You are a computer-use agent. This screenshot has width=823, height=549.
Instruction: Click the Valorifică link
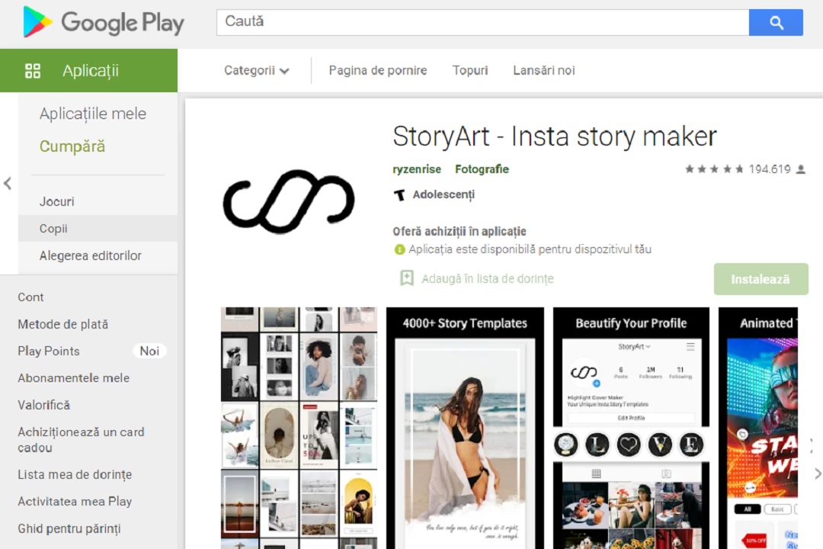[x=43, y=405]
